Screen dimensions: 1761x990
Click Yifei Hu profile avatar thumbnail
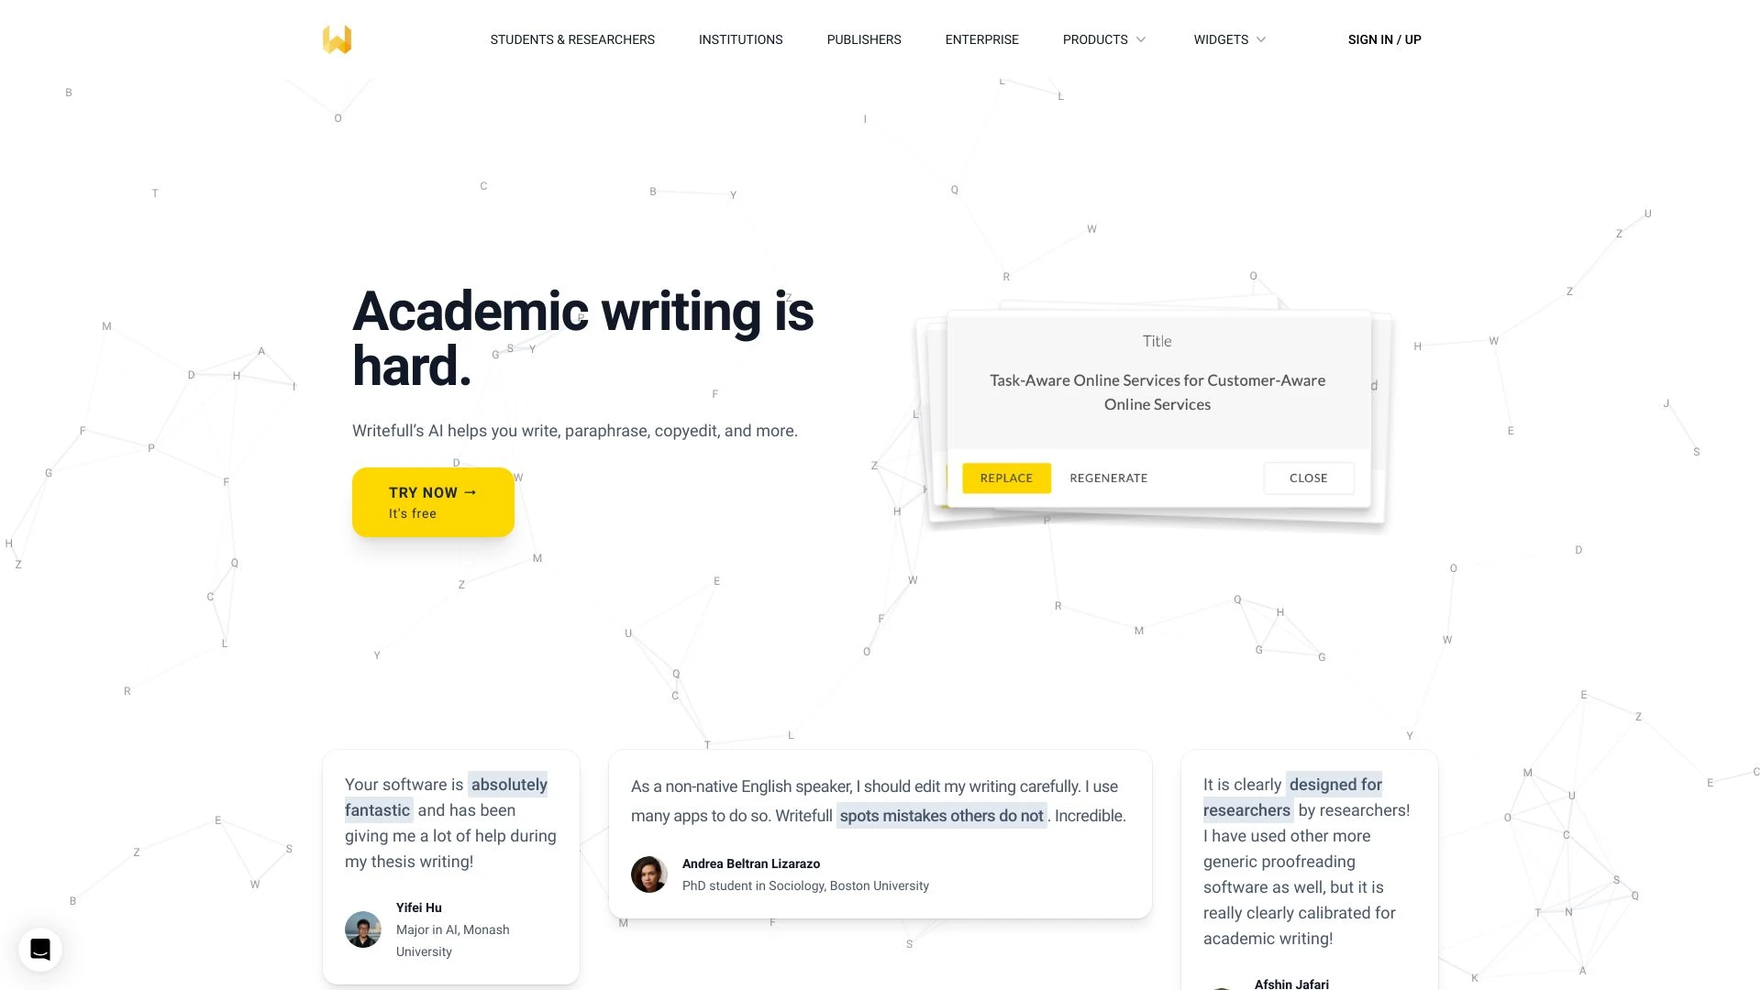coord(361,929)
